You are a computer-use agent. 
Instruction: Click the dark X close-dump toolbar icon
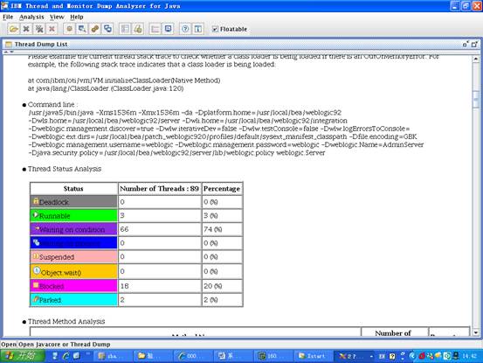[26, 29]
